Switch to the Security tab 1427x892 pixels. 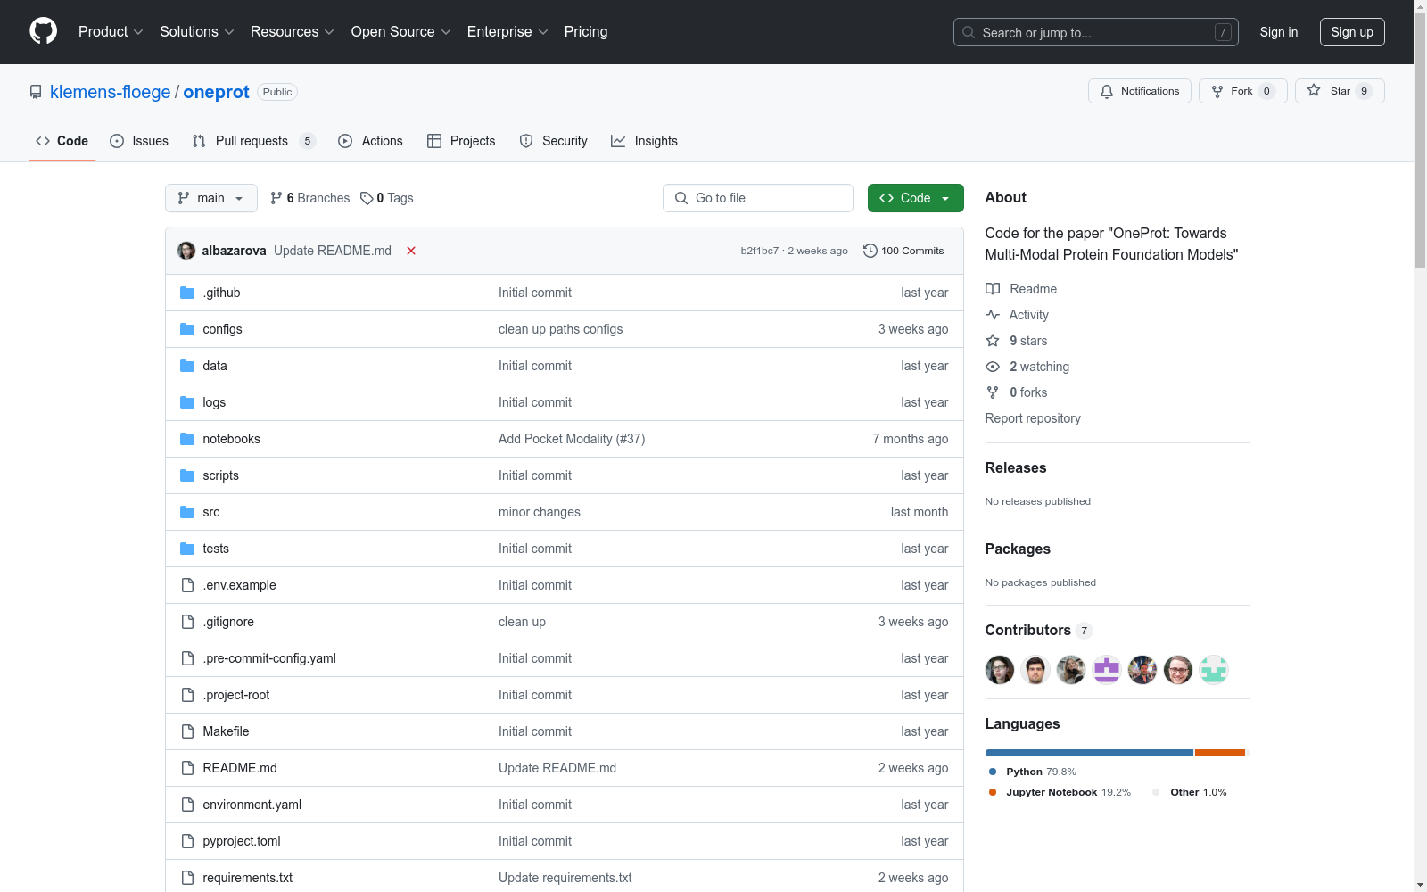553,141
